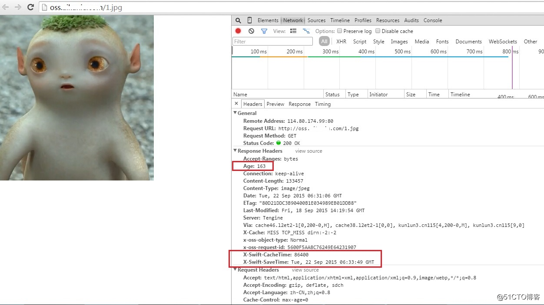Clear network log with circle-slash icon

coord(251,31)
